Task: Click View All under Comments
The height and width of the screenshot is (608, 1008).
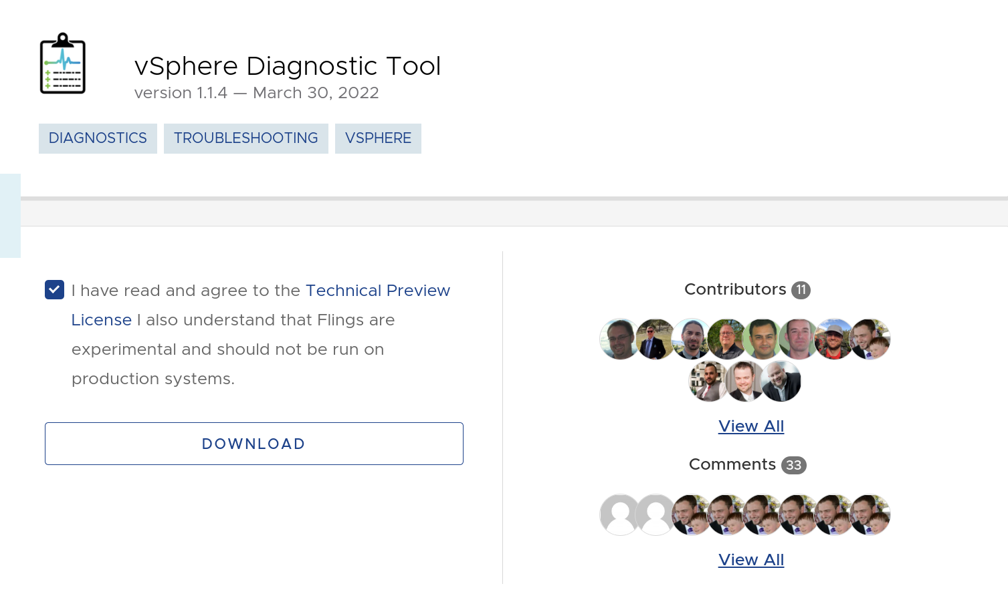Action: pyautogui.click(x=750, y=560)
